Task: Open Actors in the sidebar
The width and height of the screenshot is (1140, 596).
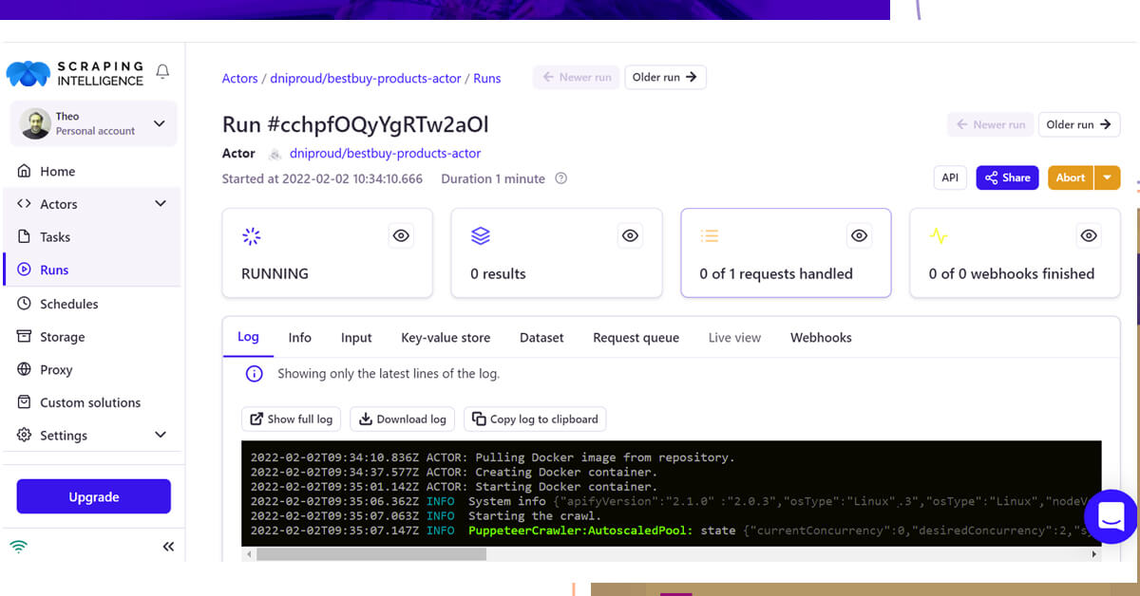Action: pos(58,204)
